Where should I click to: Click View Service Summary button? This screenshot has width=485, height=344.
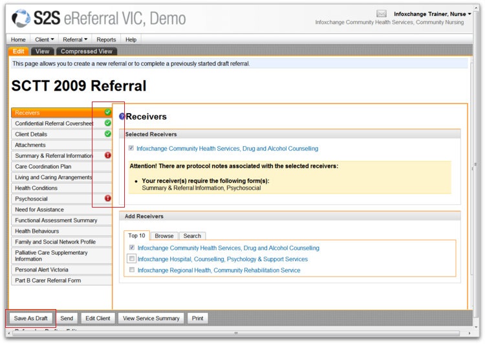click(151, 318)
